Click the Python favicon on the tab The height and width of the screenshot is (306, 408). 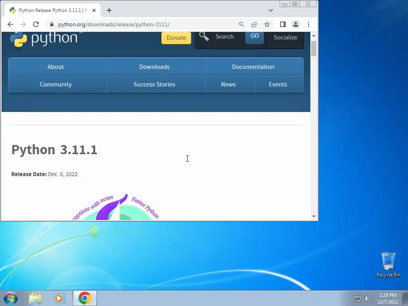[x=12, y=10]
